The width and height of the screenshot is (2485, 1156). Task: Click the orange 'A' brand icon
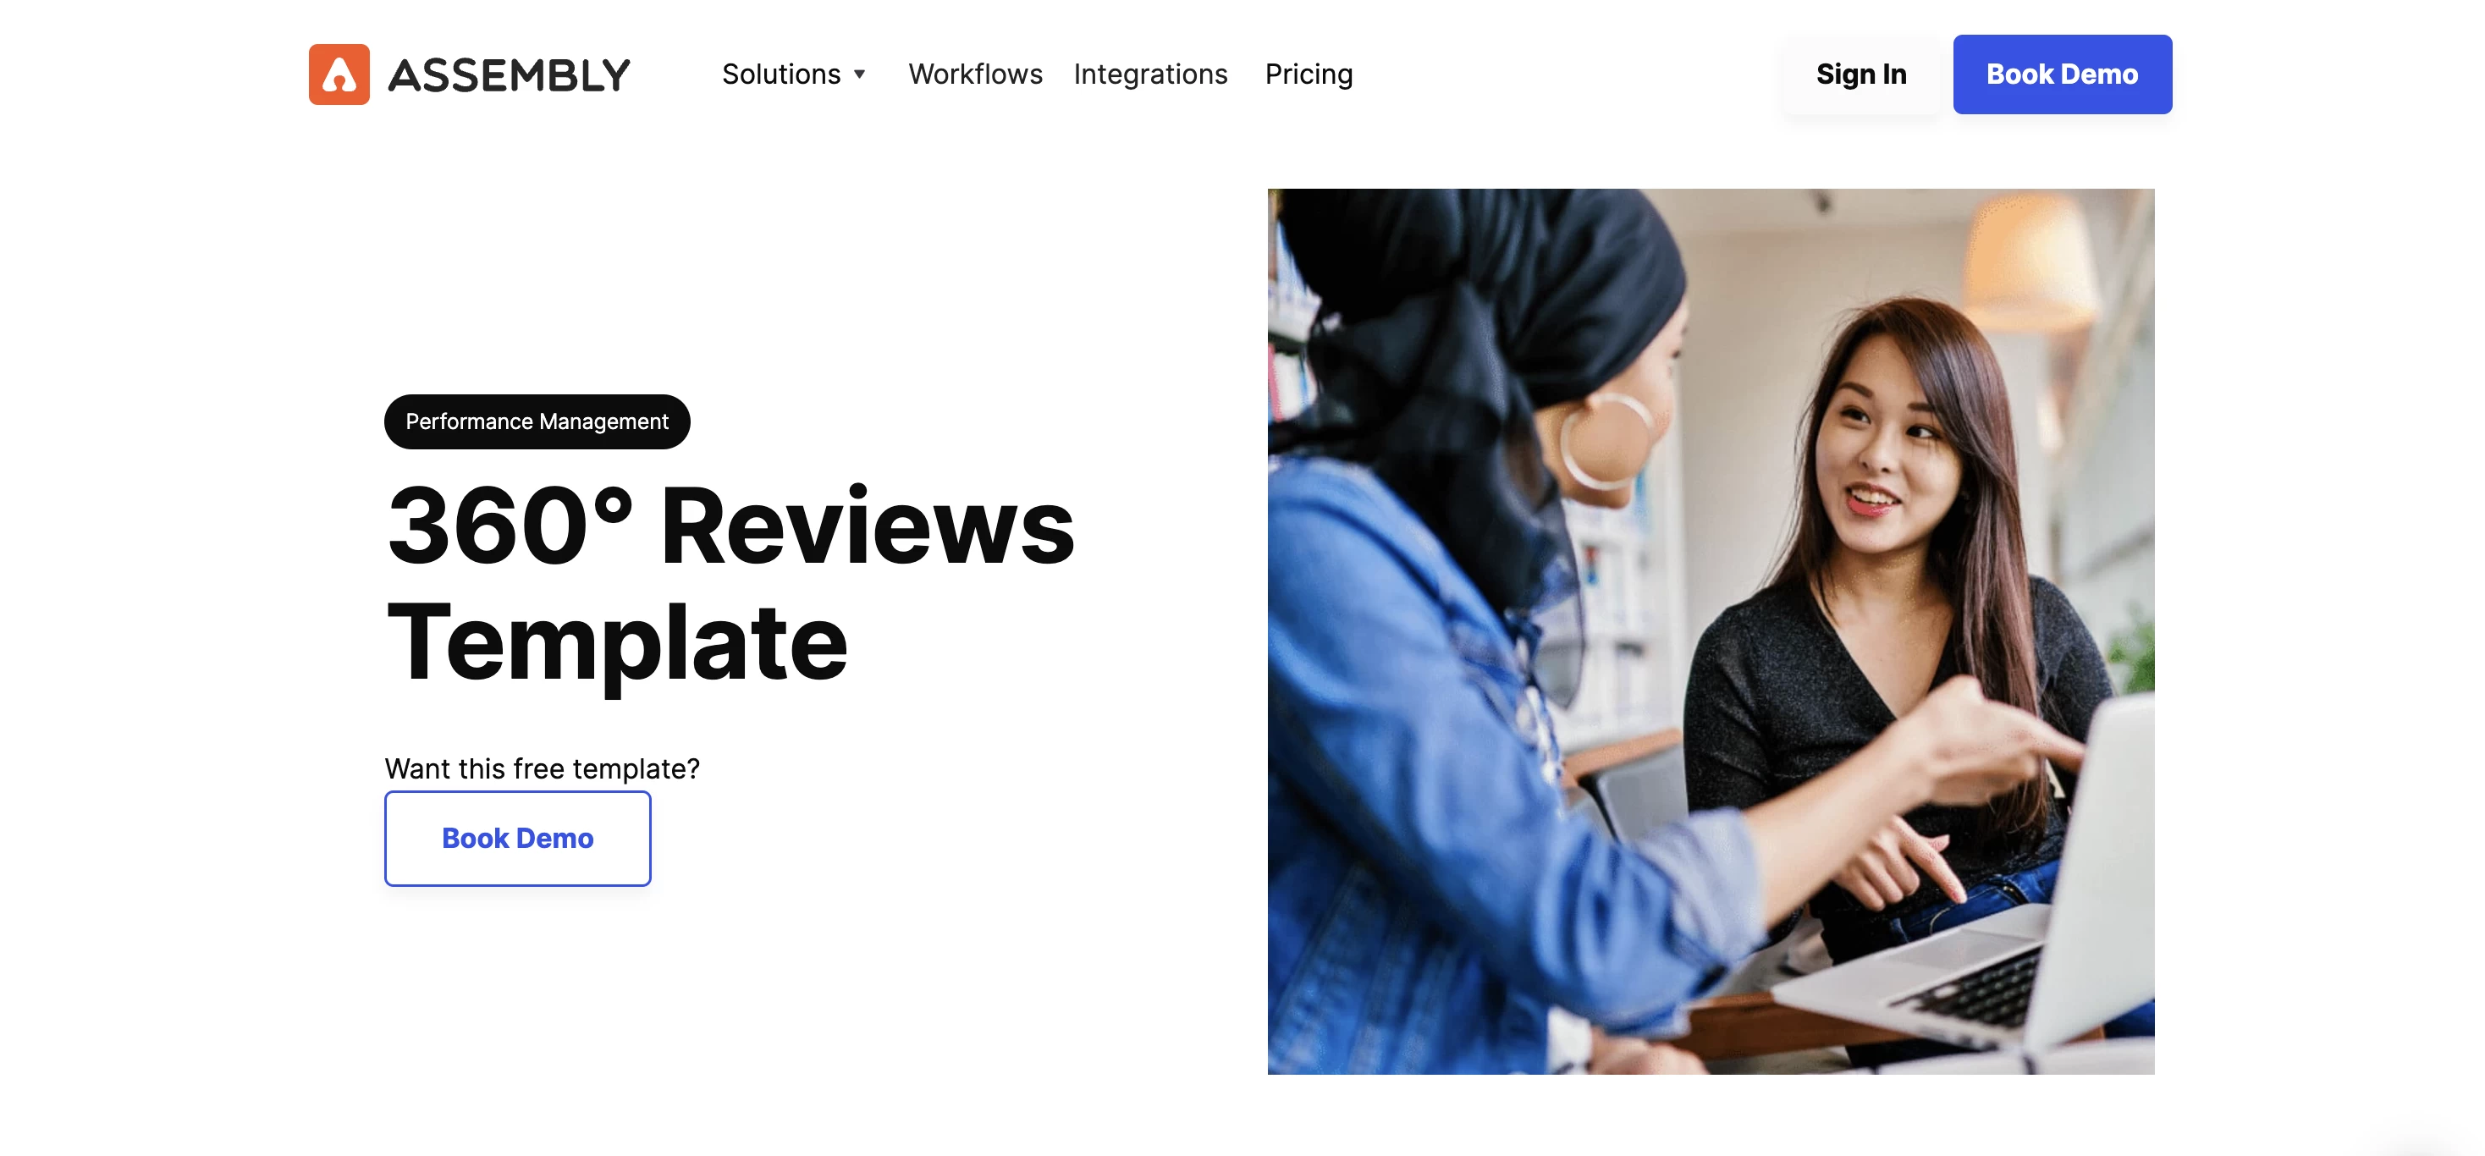338,73
